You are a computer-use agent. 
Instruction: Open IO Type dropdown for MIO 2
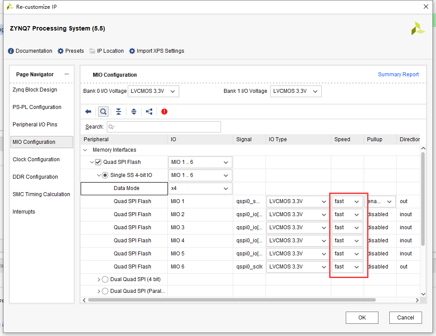(297, 214)
